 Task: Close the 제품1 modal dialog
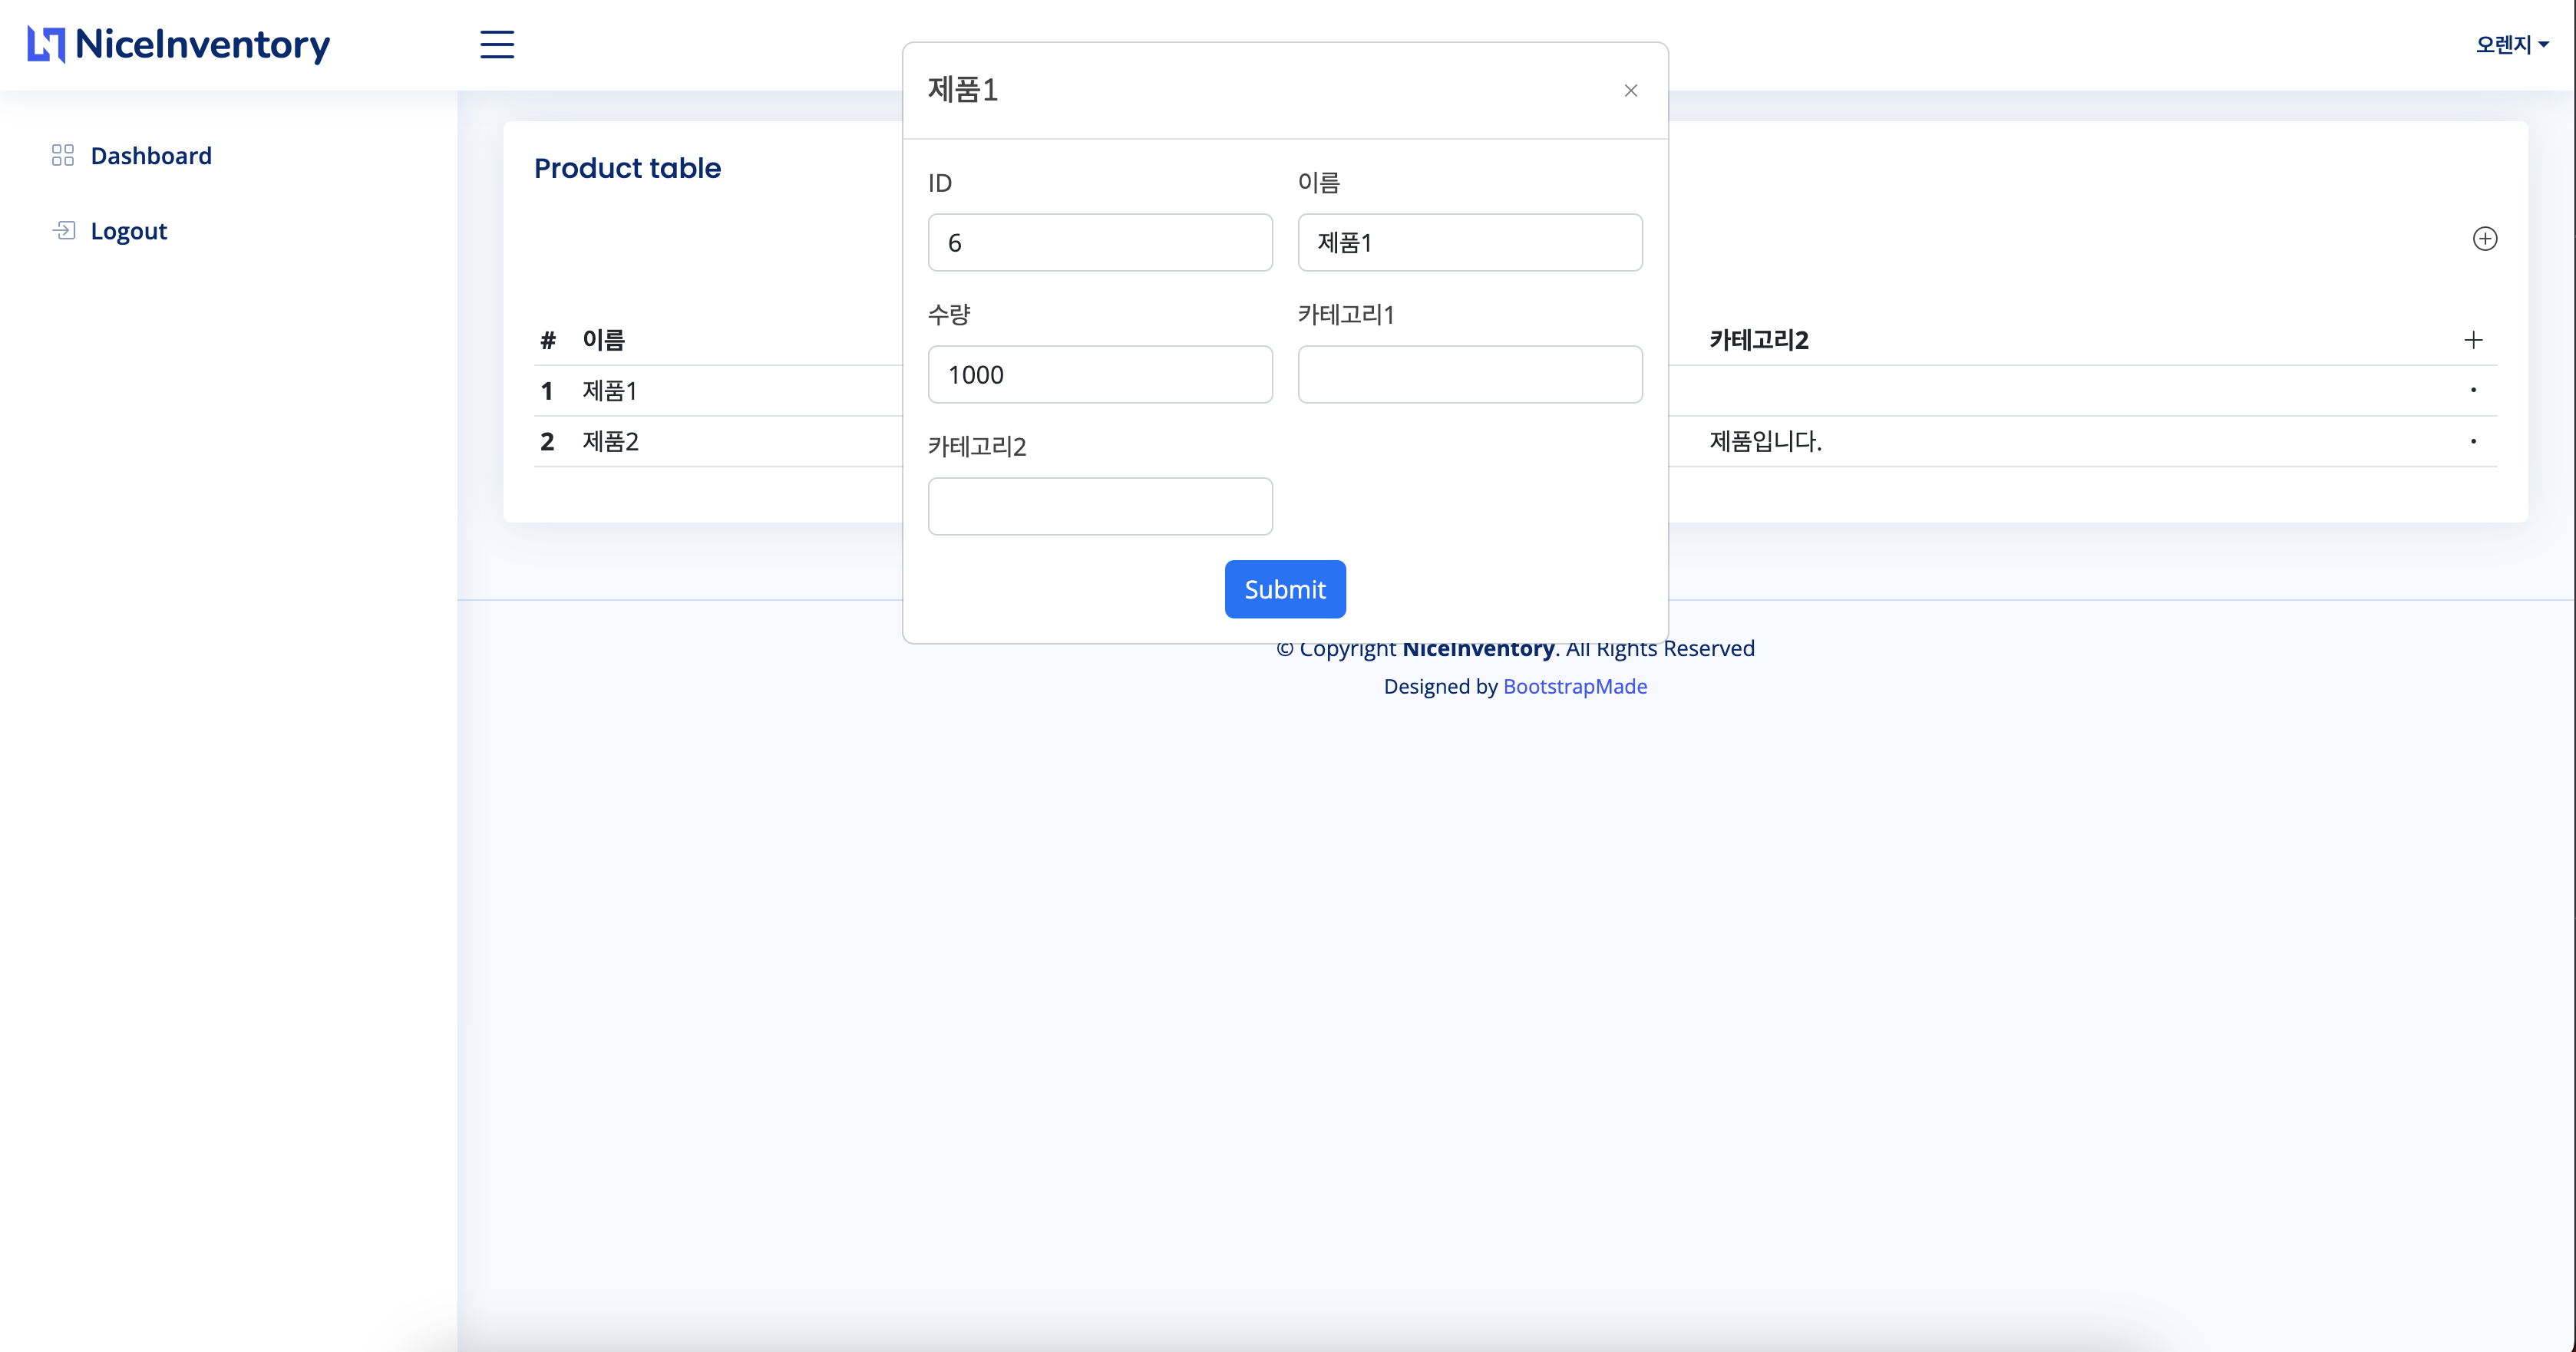point(1630,91)
